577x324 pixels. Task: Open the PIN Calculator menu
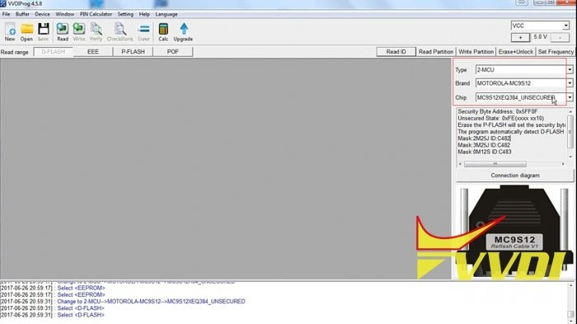coord(96,14)
